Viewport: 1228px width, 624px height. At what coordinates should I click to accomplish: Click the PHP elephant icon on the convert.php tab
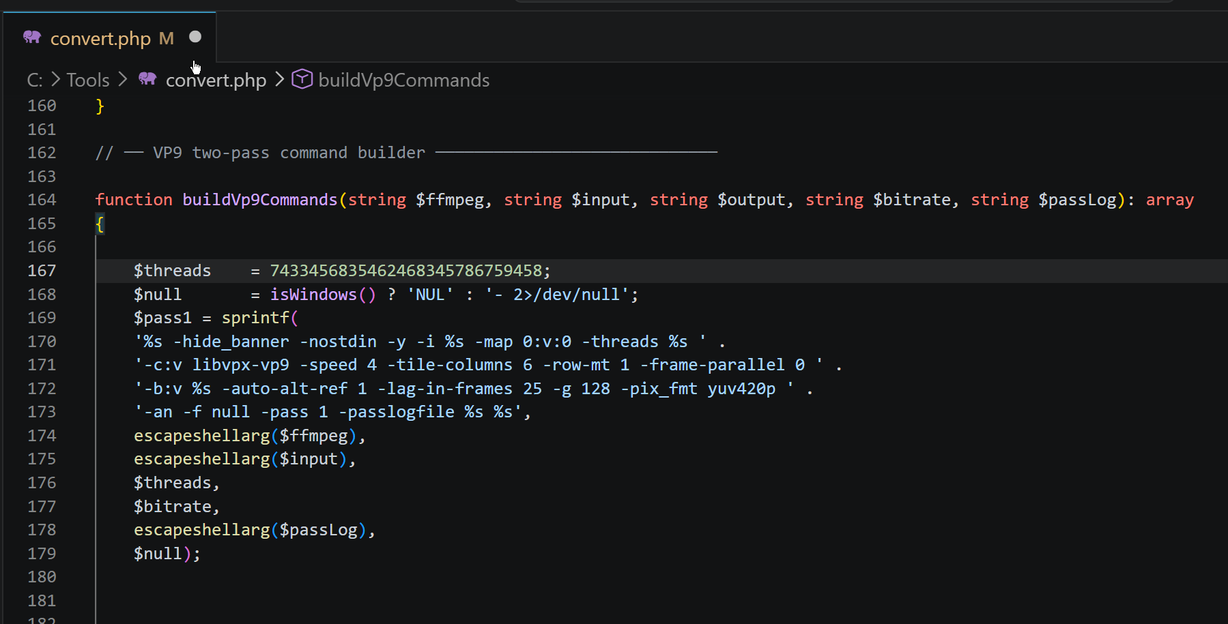32,37
